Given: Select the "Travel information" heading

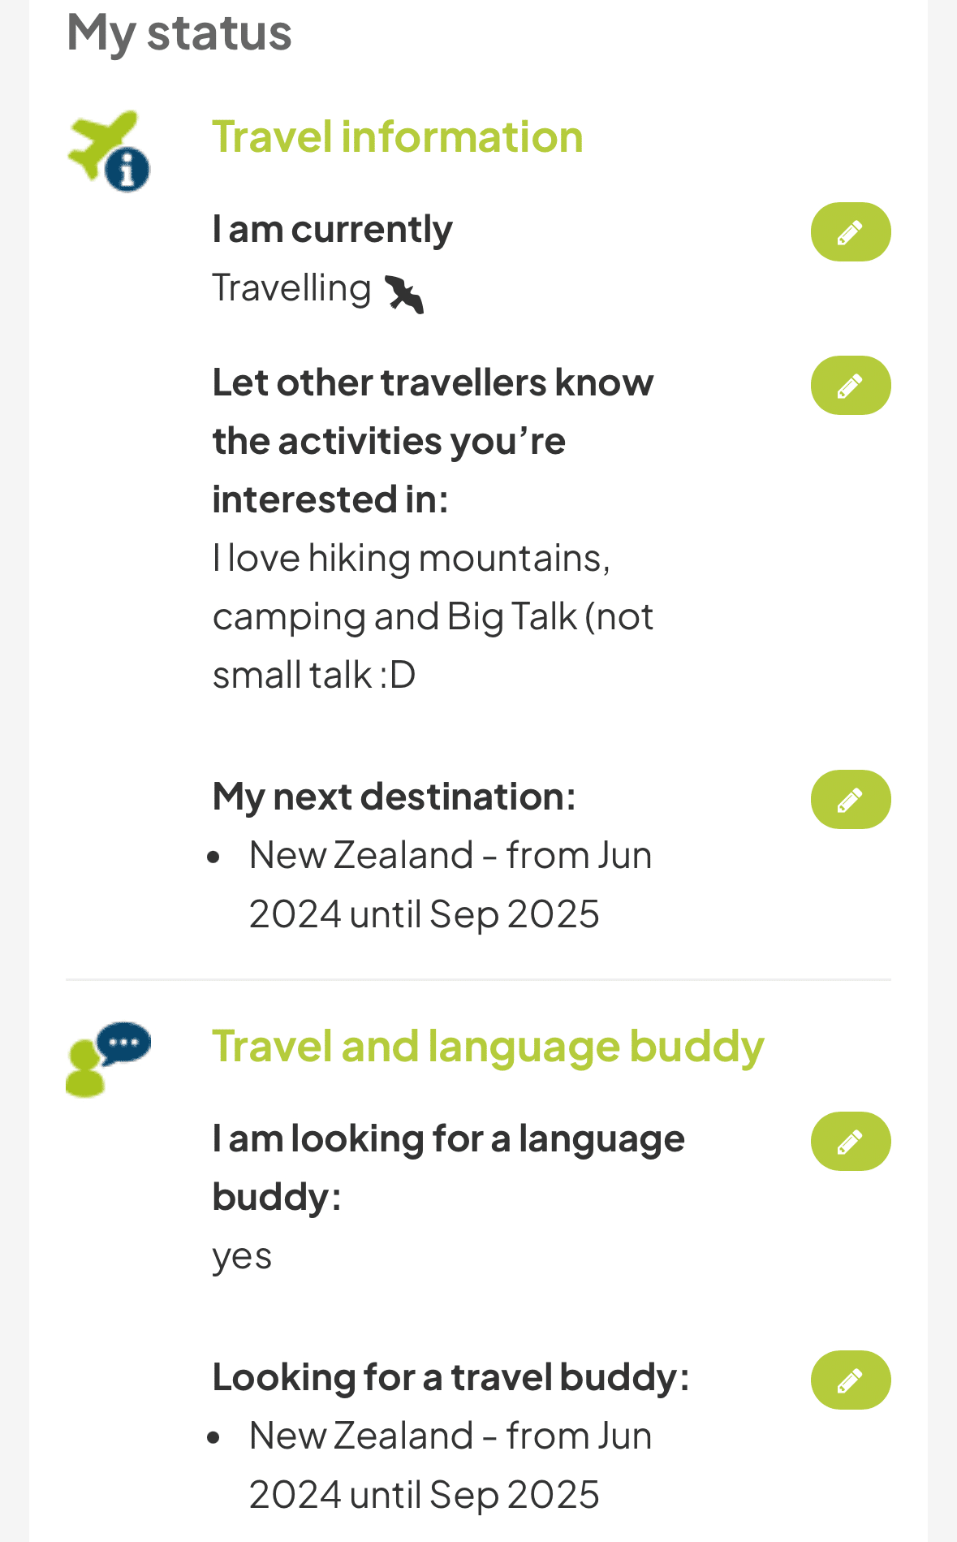Looking at the screenshot, I should (397, 136).
